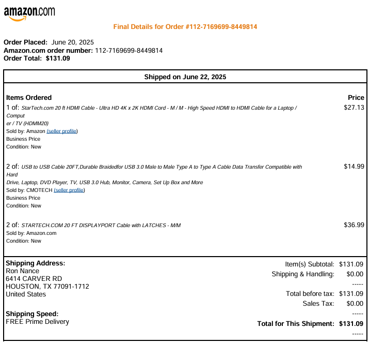
Task: Click the Sales Tax $0.00 value
Action: tap(355, 303)
